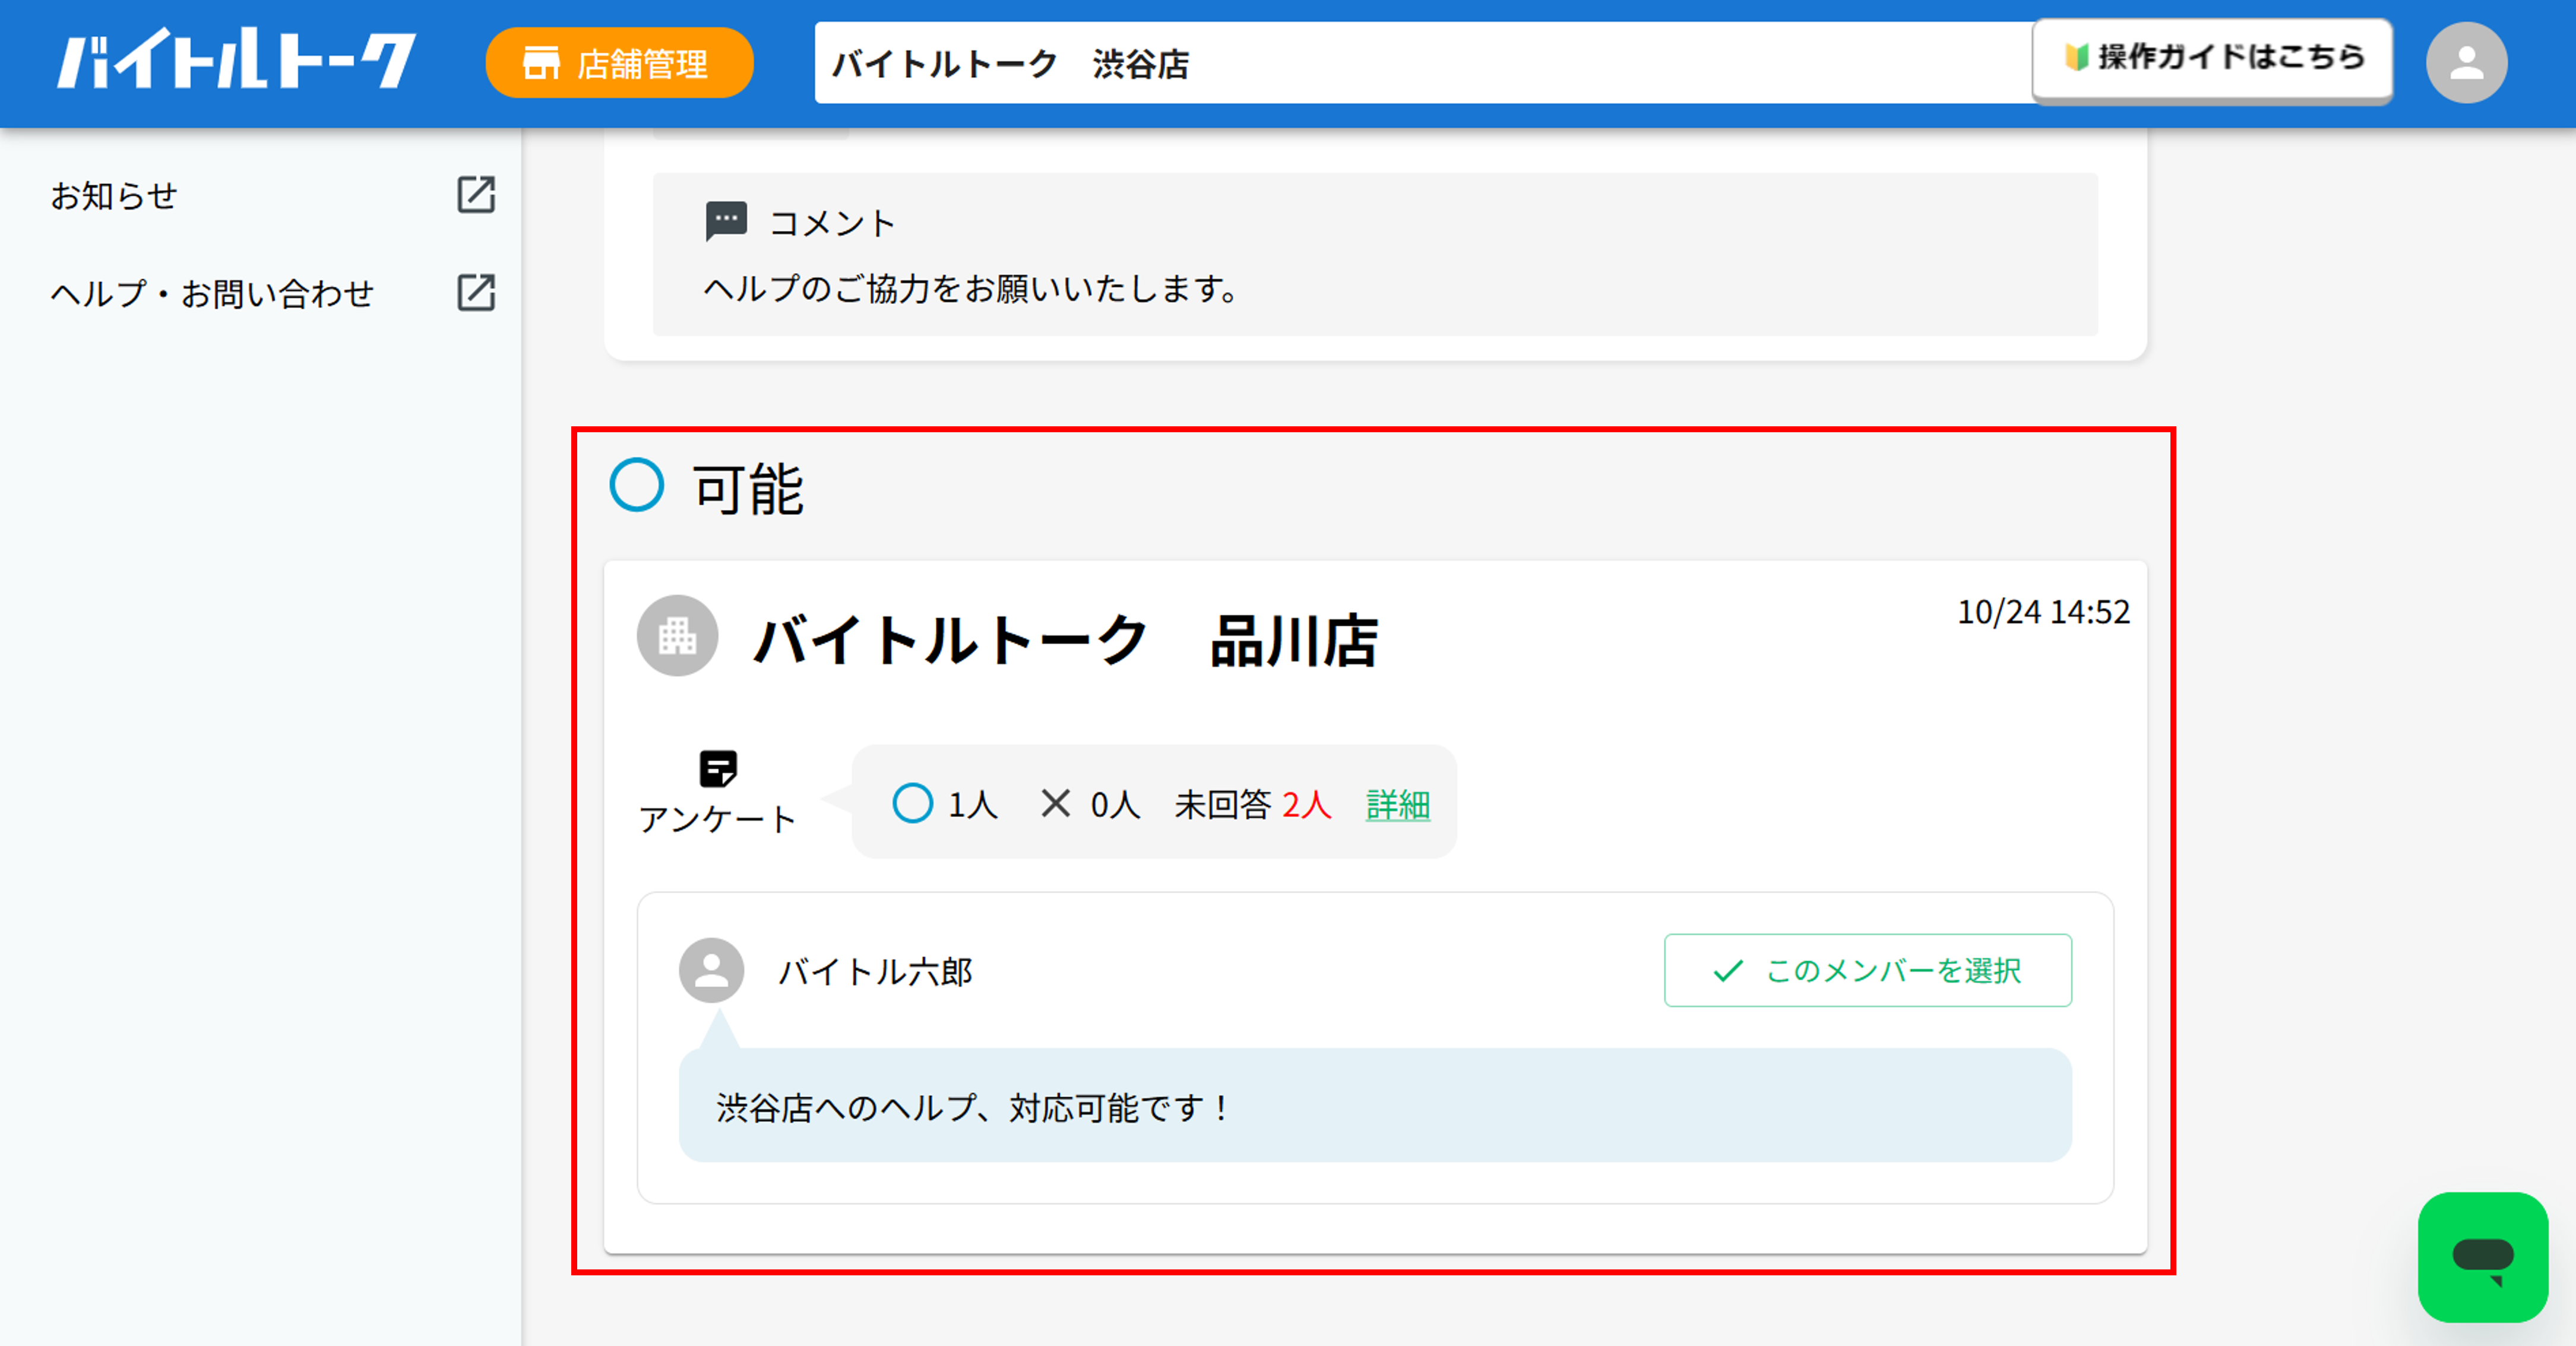This screenshot has width=2576, height=1346.
Task: Click the store name field バイトルトーク 渋谷店
Action: tap(1424, 63)
